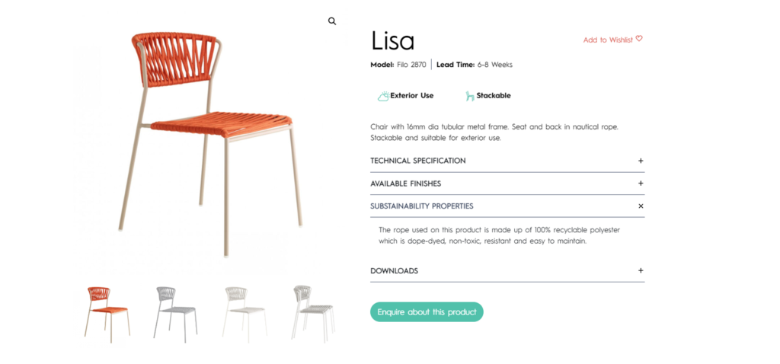Click the plus icon beside Available Finishes
Screen dimensions: 780x364
point(641,184)
